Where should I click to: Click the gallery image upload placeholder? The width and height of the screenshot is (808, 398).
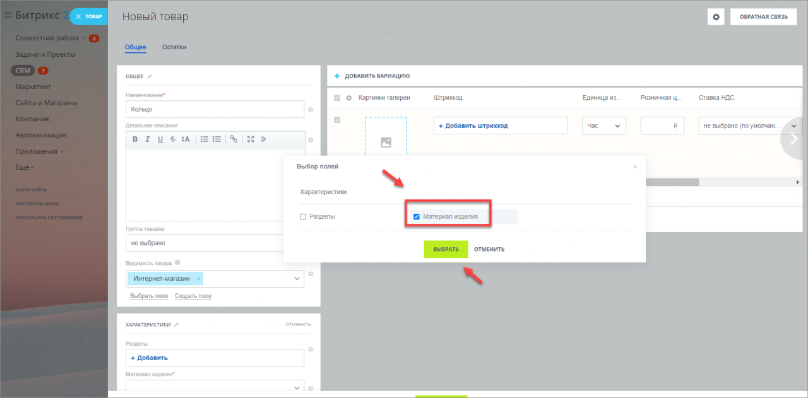[386, 138]
